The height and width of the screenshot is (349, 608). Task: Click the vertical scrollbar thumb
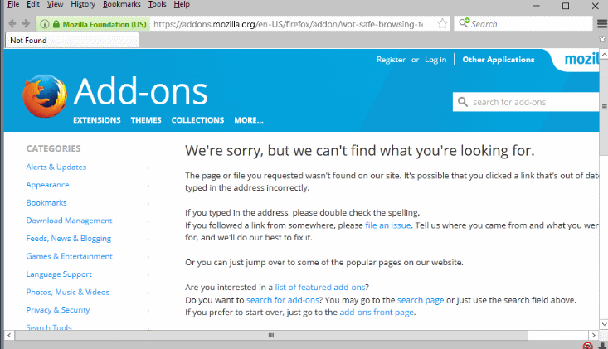tap(604, 107)
